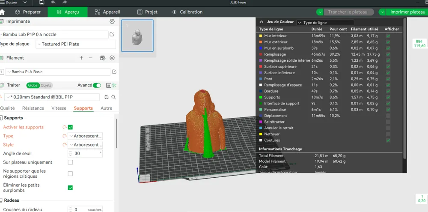Open the Type de ligne color scheme dropdown

[325, 23]
